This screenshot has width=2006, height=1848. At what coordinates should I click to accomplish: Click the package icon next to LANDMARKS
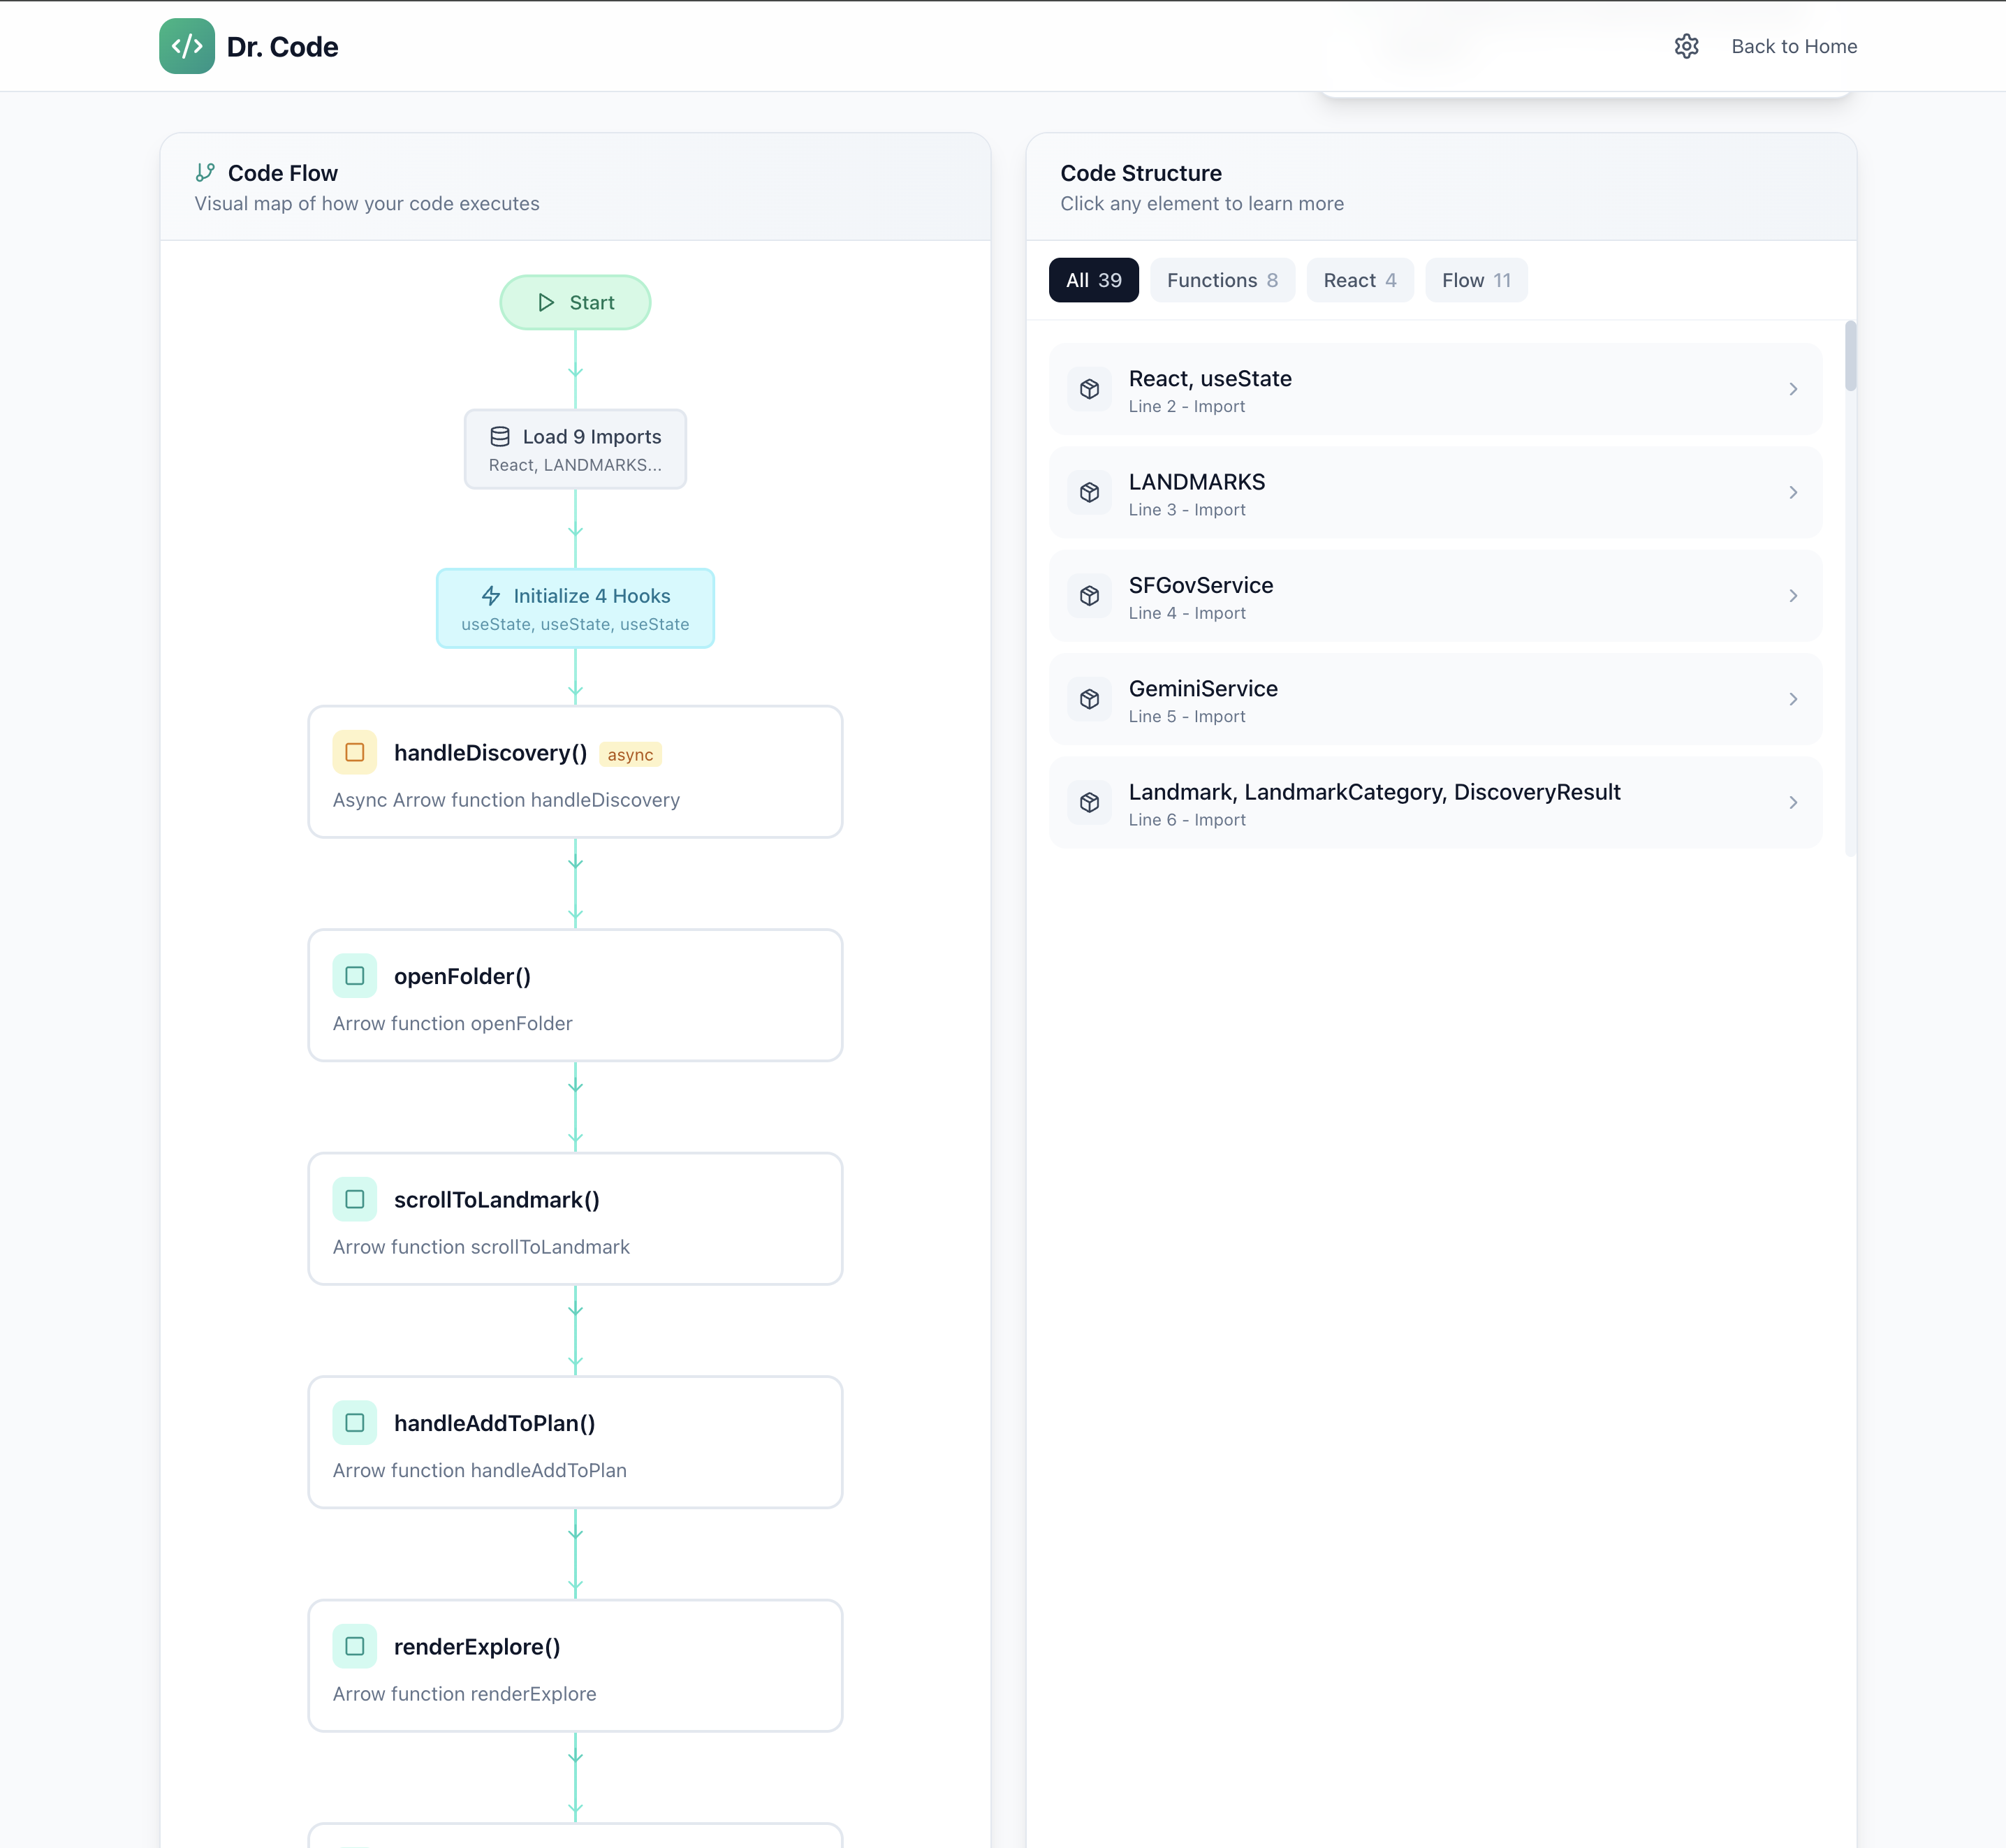click(1089, 493)
